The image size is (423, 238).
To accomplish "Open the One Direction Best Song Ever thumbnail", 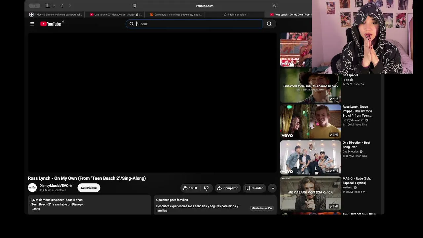I will [310, 157].
